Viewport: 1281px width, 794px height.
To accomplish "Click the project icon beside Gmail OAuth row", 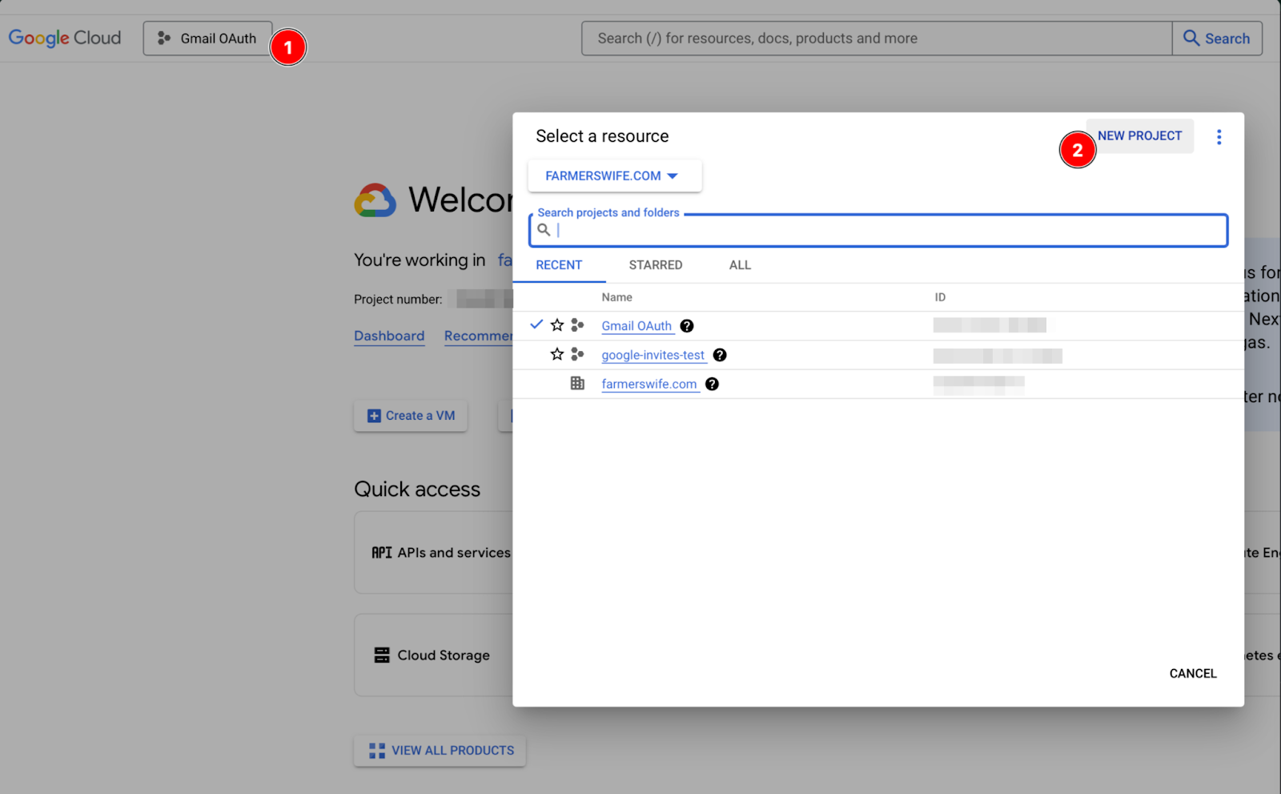I will (x=577, y=325).
